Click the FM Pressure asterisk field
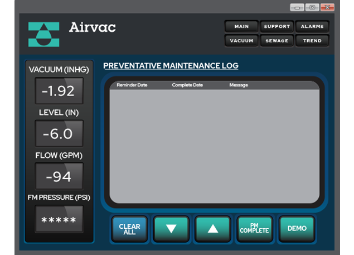Viewport: 354px width, 255px height. [x=59, y=220]
